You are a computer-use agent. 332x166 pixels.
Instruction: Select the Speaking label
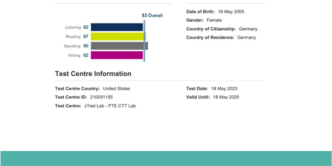pos(73,46)
